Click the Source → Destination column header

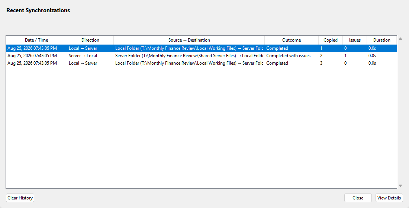point(189,40)
